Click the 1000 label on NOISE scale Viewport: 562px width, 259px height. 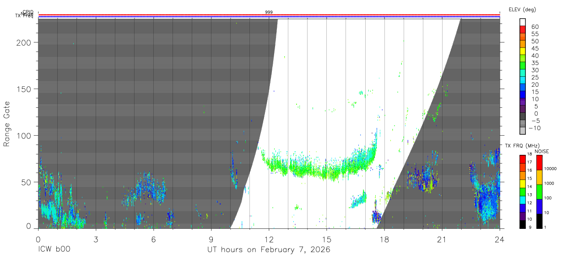(549, 183)
